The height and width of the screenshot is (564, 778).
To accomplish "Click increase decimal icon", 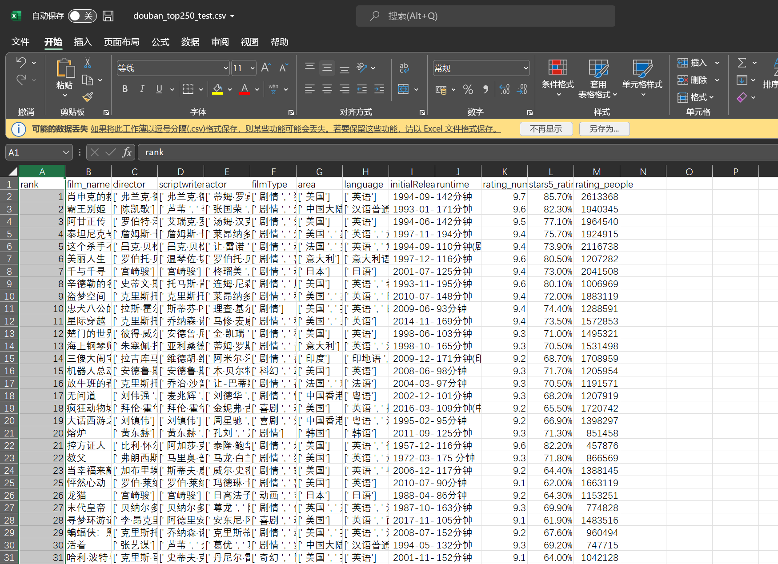I will tap(505, 89).
